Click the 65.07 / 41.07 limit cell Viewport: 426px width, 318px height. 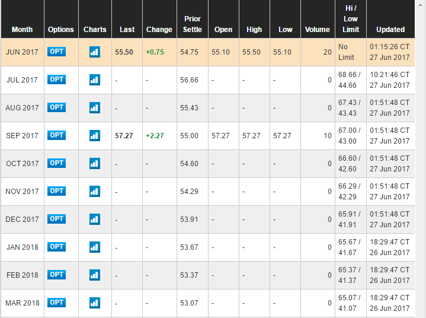click(x=350, y=303)
